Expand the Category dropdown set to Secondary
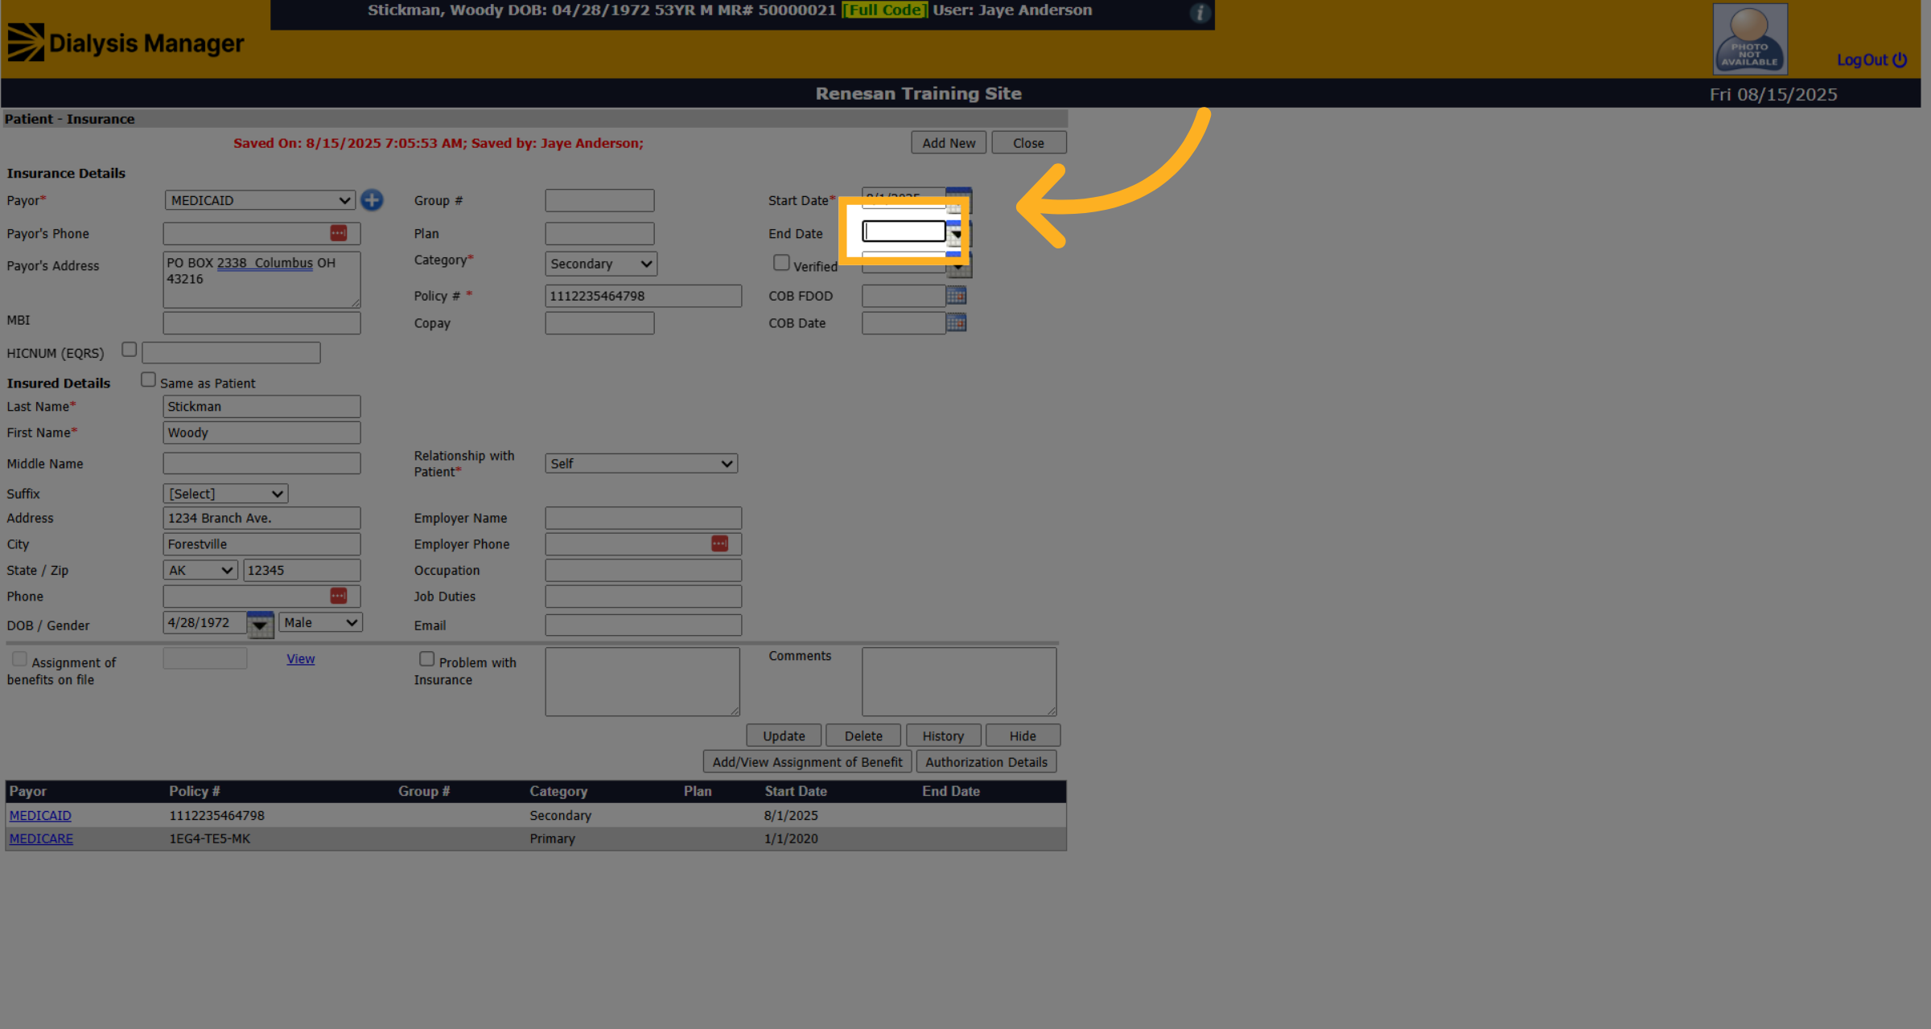Viewport: 1931px width, 1029px height. 601,264
